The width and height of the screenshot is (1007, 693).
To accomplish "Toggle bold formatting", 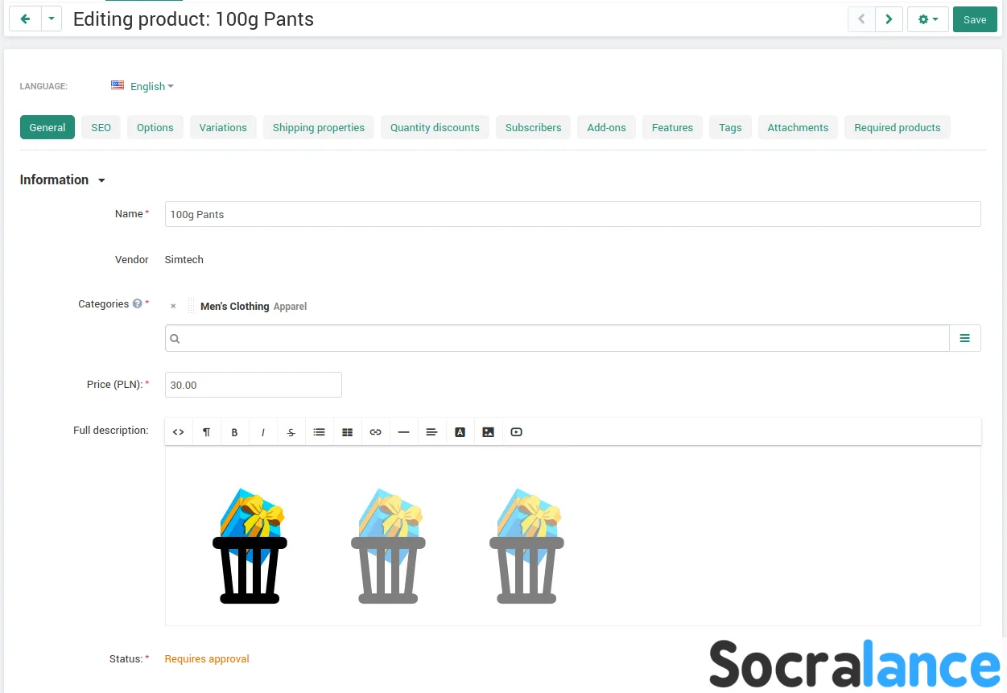I will coord(235,432).
